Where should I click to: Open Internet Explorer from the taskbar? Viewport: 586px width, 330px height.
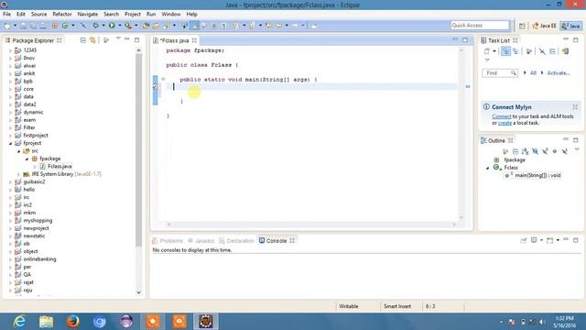[x=19, y=322]
